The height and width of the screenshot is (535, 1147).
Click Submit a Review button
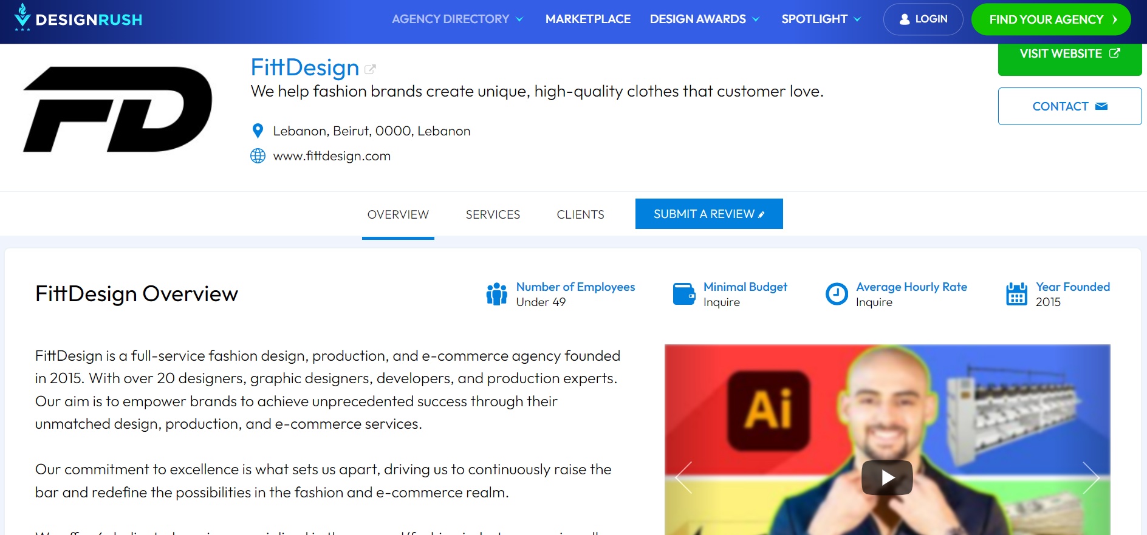pos(709,214)
